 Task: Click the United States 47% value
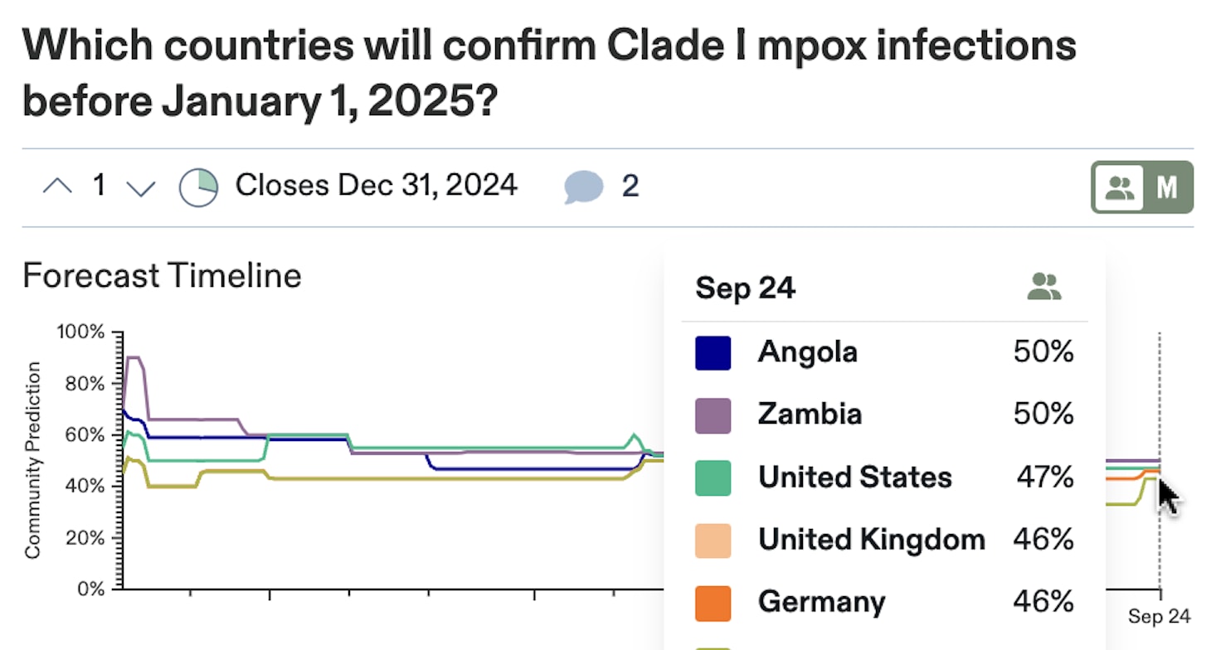coord(1044,478)
